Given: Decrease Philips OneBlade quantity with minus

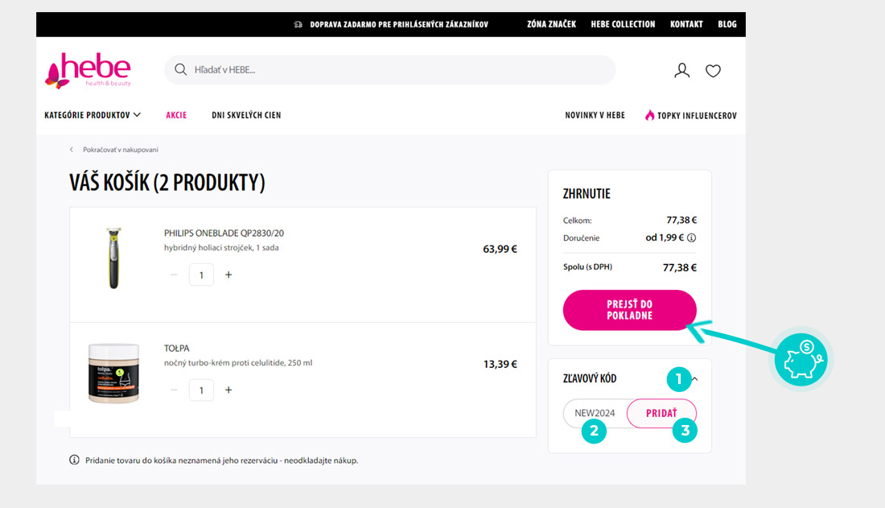Looking at the screenshot, I should coord(174,275).
